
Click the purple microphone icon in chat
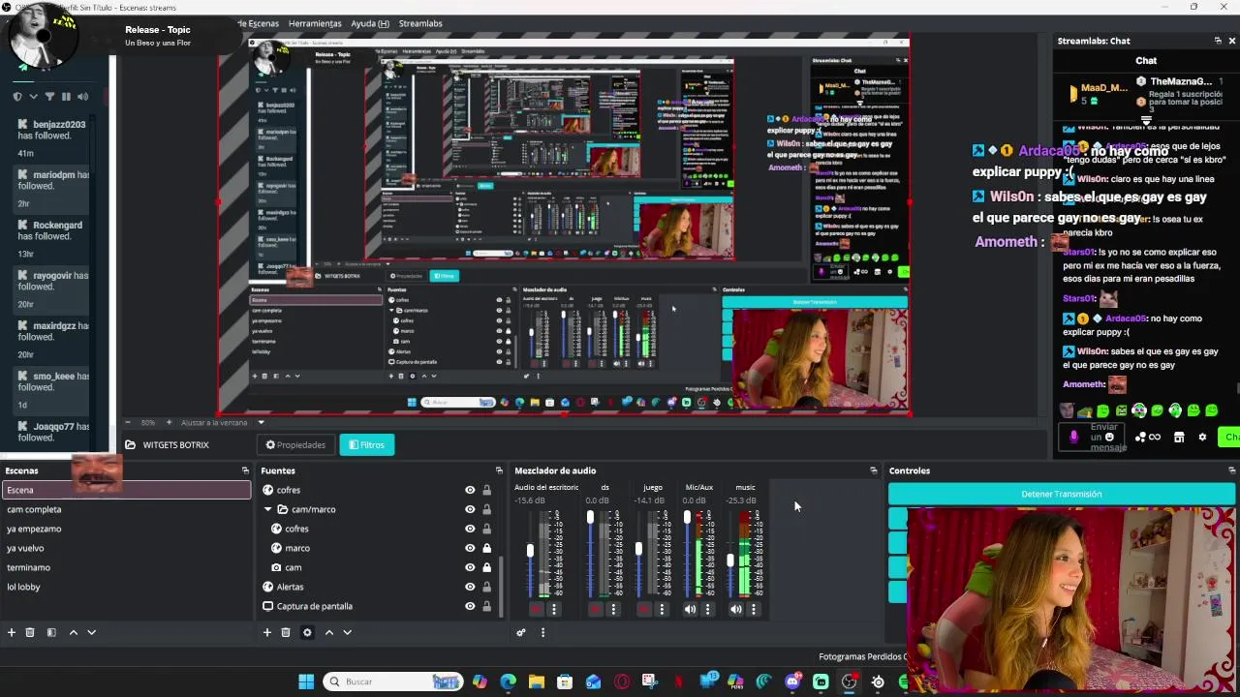click(x=1073, y=437)
